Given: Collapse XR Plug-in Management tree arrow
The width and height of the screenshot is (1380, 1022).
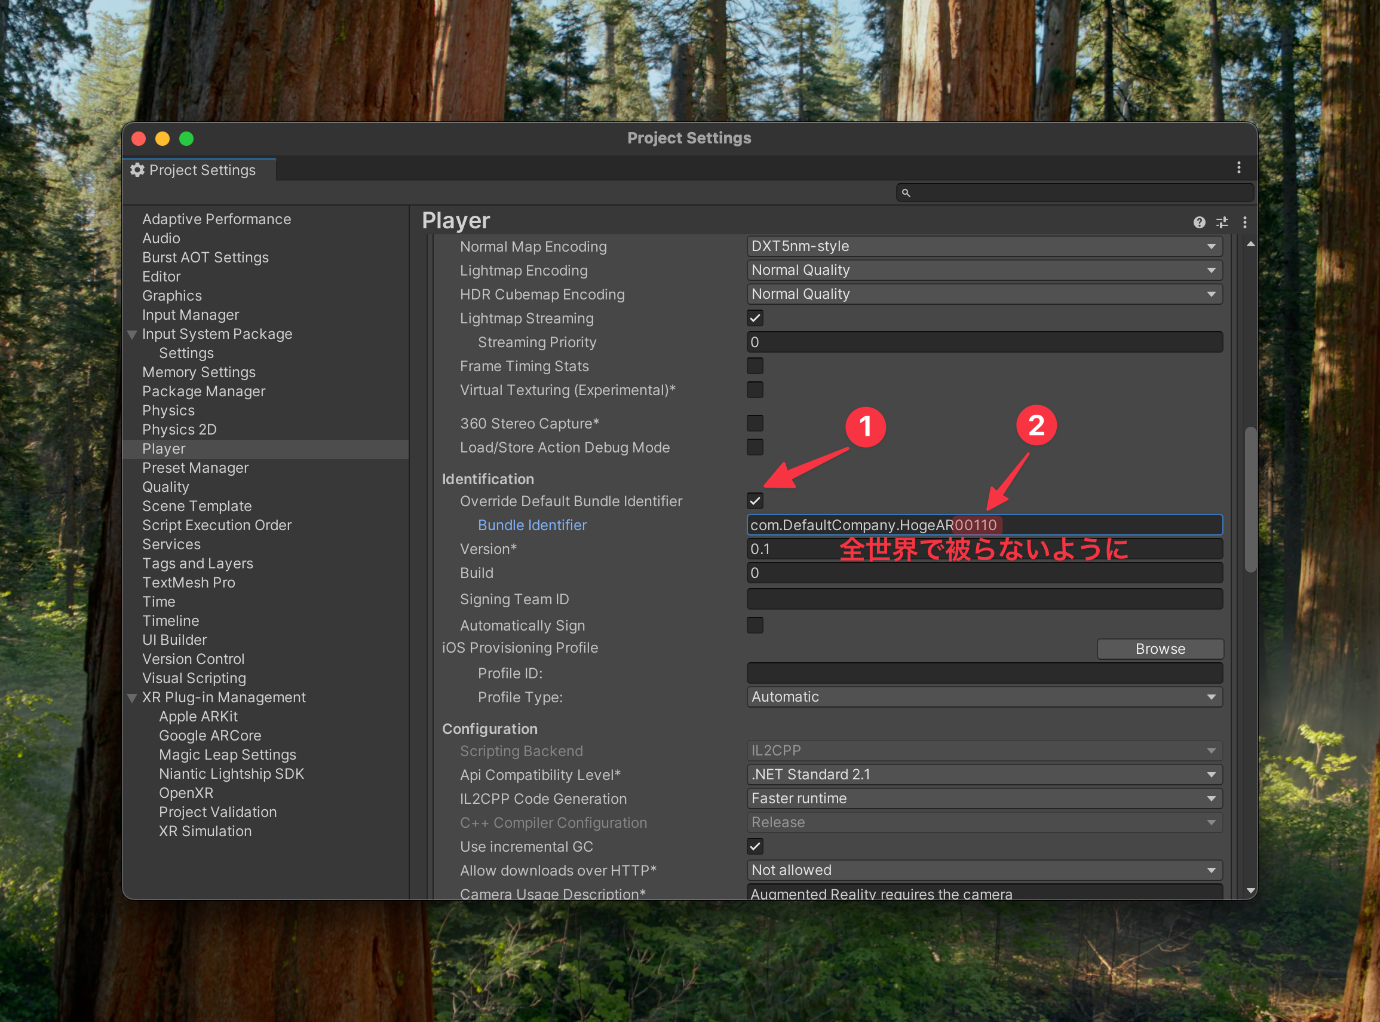Looking at the screenshot, I should (x=131, y=698).
